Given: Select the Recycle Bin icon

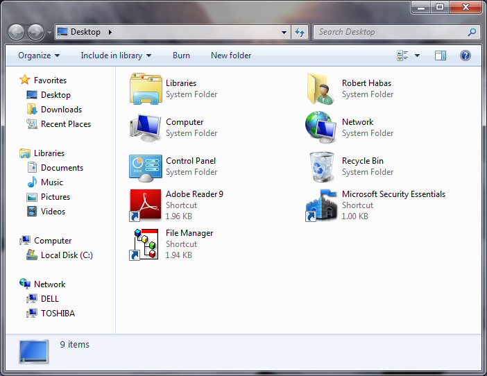Looking at the screenshot, I should [x=322, y=166].
